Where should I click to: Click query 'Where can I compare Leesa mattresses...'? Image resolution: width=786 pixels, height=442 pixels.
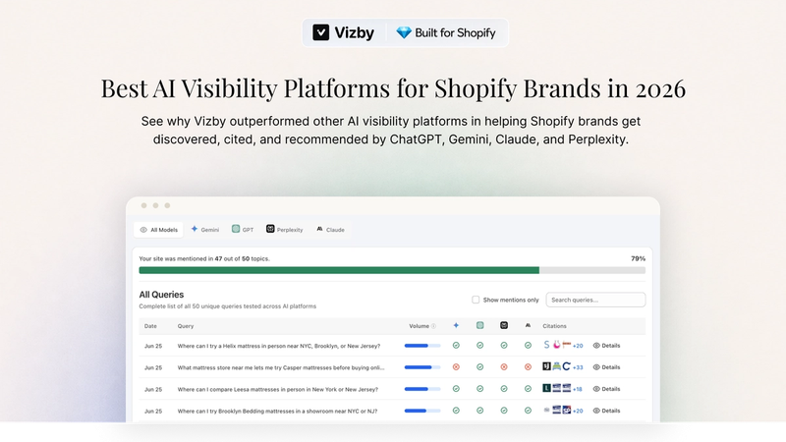click(x=278, y=389)
